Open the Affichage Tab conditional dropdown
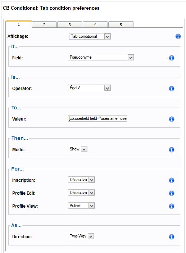Screen dimensions: 186x253 pos(90,36)
